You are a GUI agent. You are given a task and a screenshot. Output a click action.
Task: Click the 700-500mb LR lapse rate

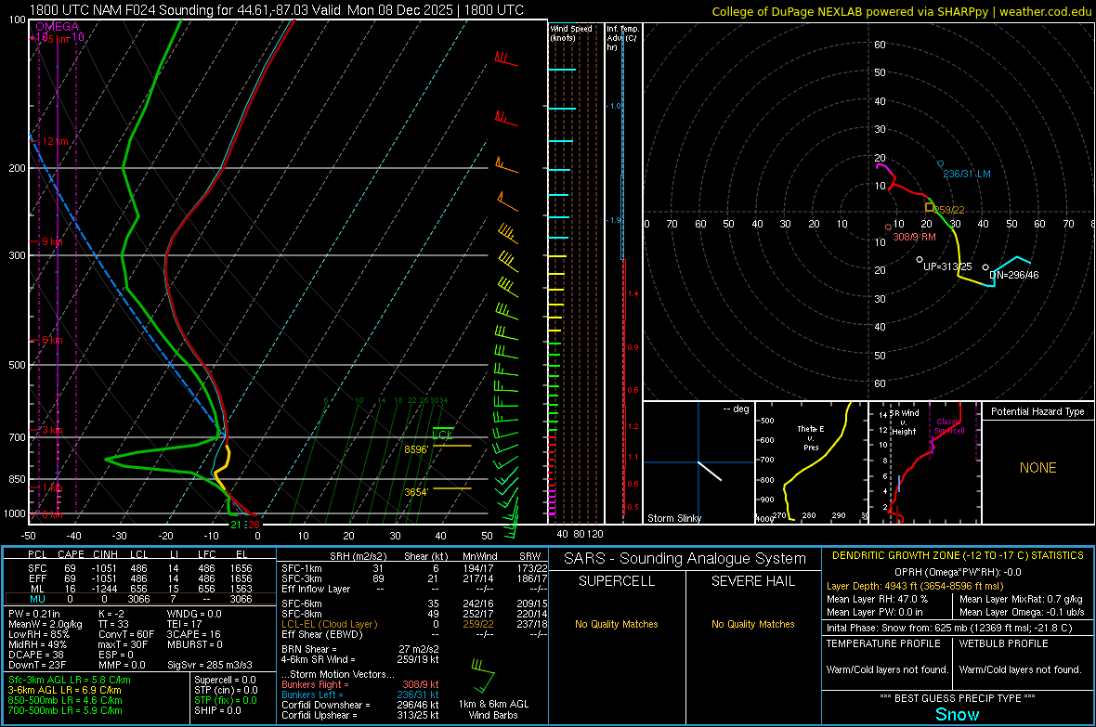pos(65,710)
